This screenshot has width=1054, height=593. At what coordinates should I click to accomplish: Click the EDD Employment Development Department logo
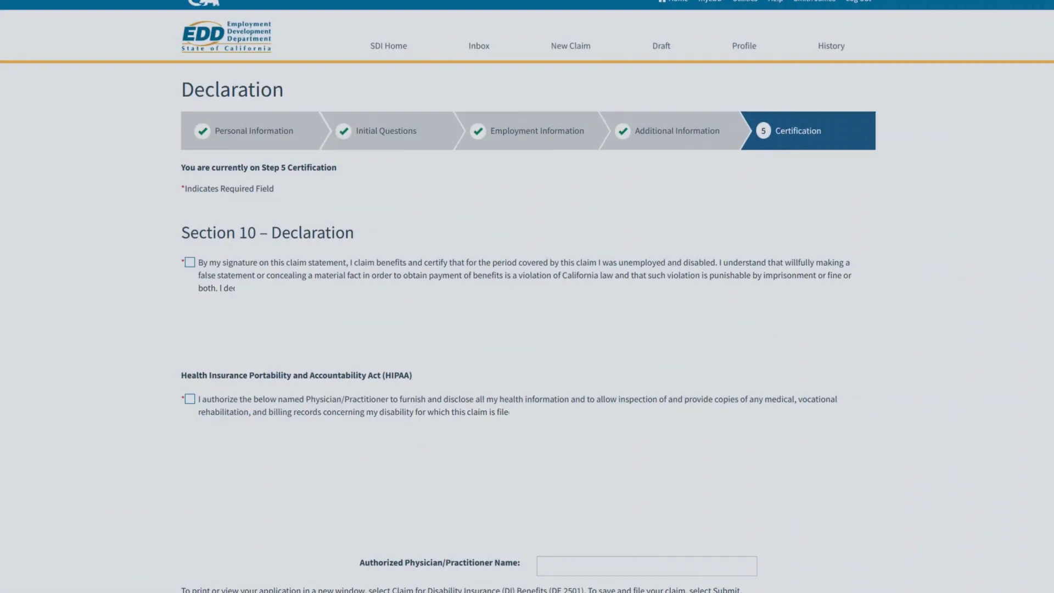[x=226, y=37]
